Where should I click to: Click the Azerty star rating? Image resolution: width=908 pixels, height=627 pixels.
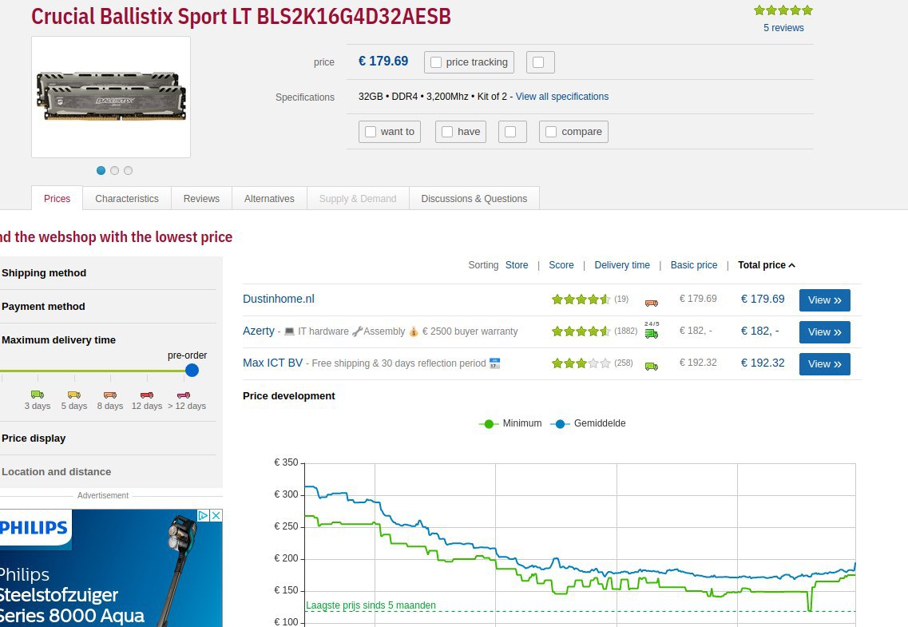pos(581,331)
